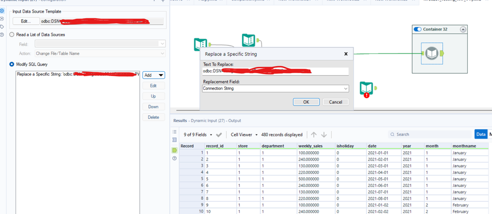Click the output anchor of Dynamic Input tool
This screenshot has height=214, width=492.
(442, 53)
